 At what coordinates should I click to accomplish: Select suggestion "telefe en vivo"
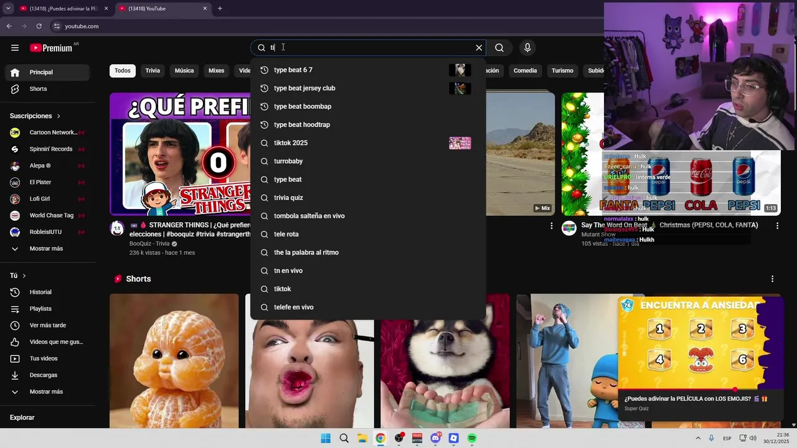(x=367, y=307)
